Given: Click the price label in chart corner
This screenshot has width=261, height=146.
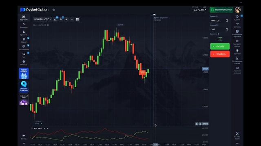Looking at the screenshot, I should tap(205, 124).
